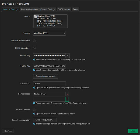Add a new IP address with the green plus

pyautogui.click(x=67, y=99)
